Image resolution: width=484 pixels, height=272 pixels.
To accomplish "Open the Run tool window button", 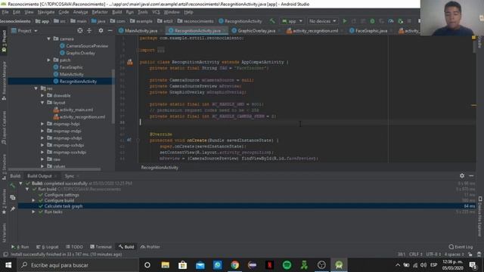I will [x=20, y=247].
